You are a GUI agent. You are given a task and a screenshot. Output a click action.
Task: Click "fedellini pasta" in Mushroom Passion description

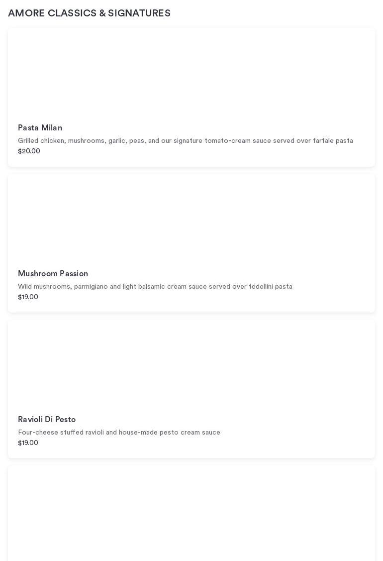(x=270, y=287)
